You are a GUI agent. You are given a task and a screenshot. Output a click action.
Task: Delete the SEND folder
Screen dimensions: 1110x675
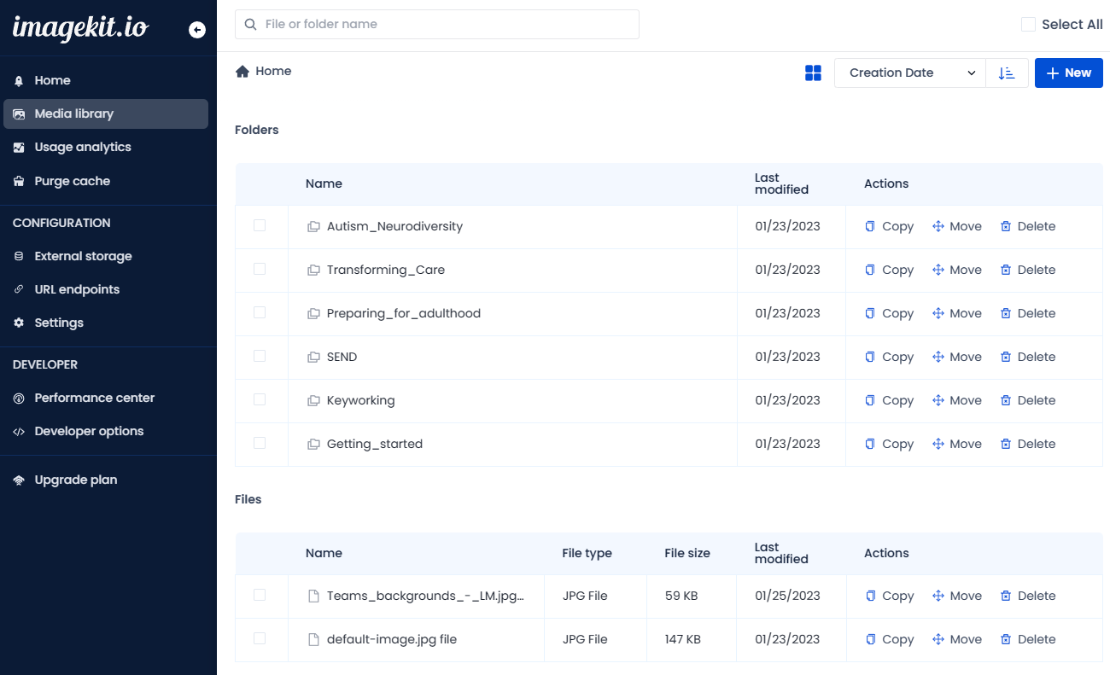click(x=1028, y=357)
